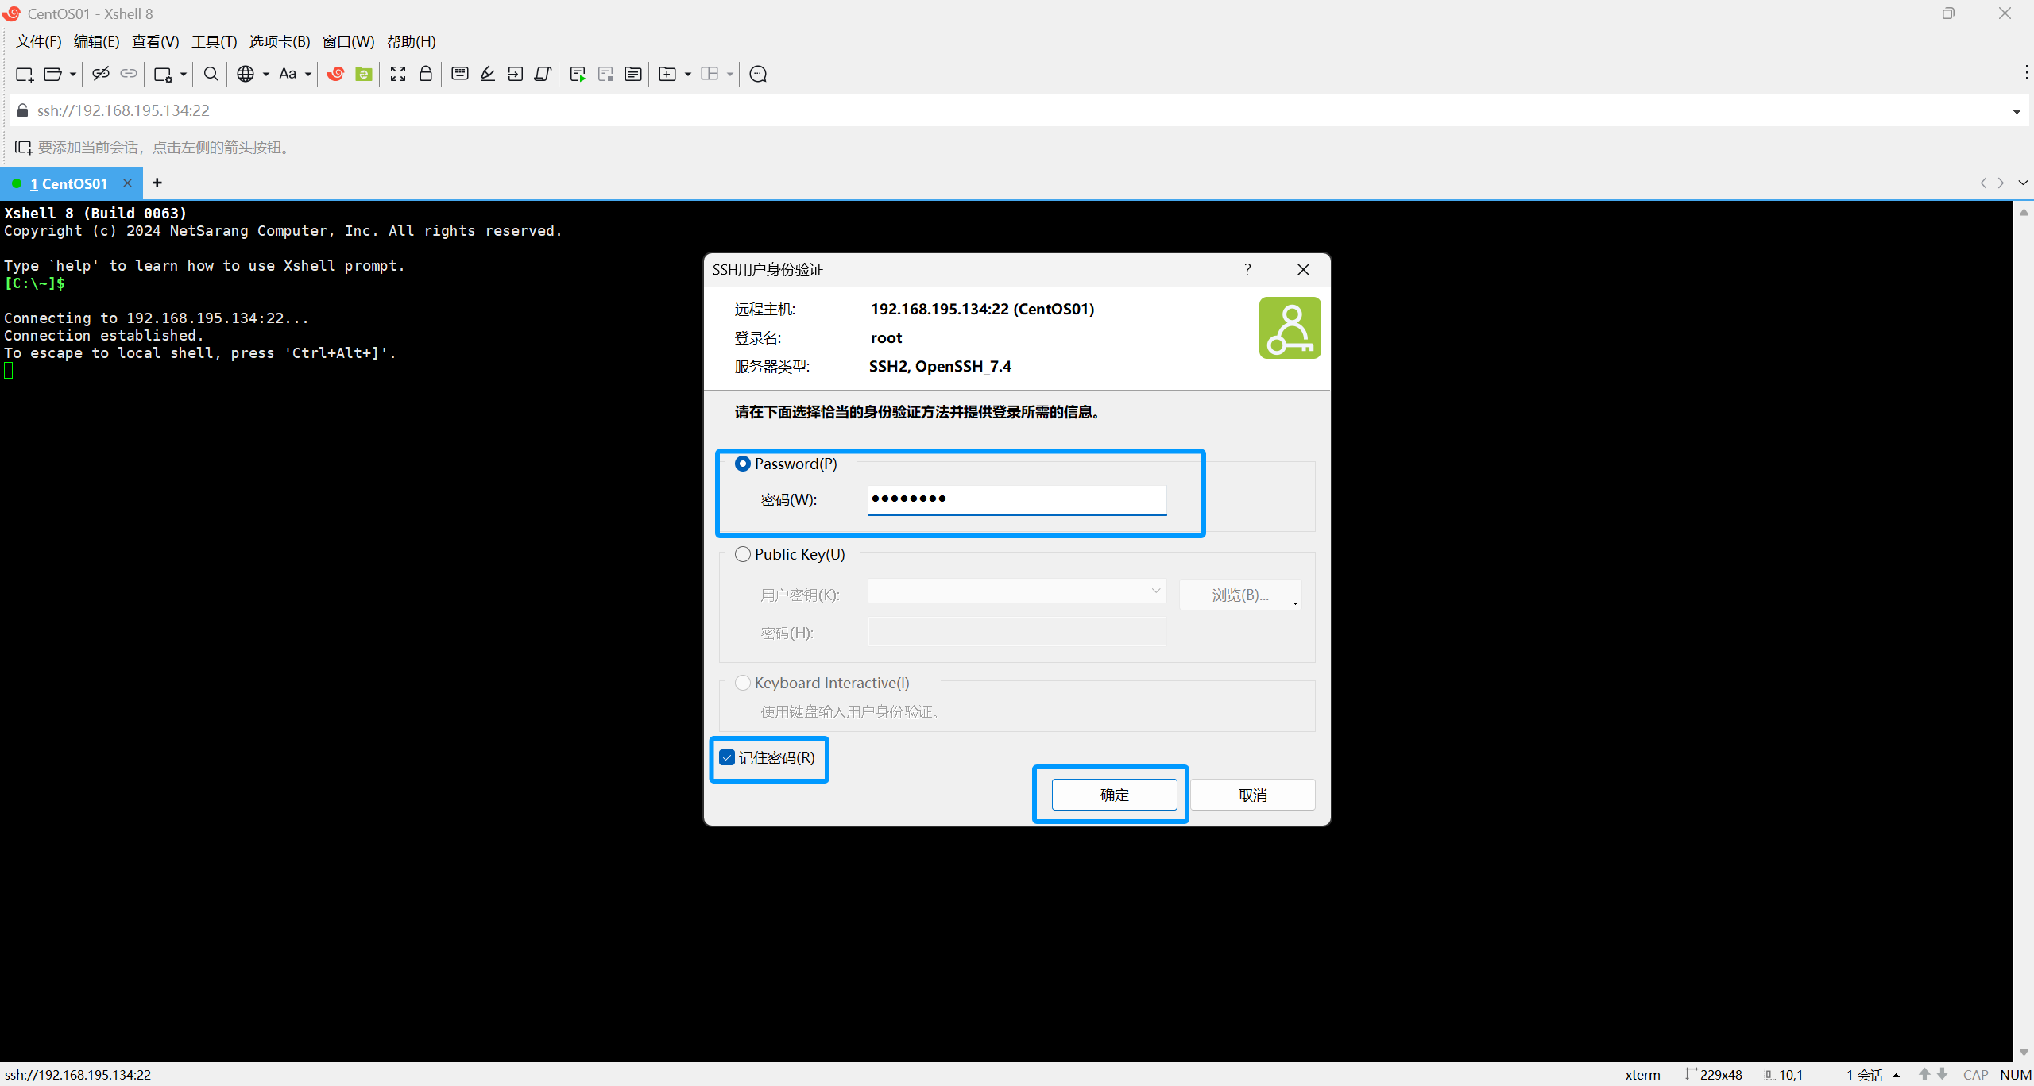Click the 密码(W) password input field
Image resolution: width=2034 pixels, height=1086 pixels.
[x=1017, y=499]
